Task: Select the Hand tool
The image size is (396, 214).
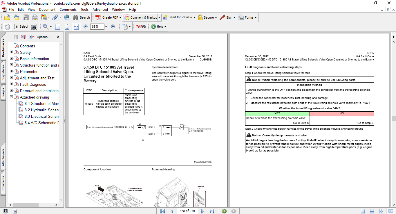Action: [7, 26]
